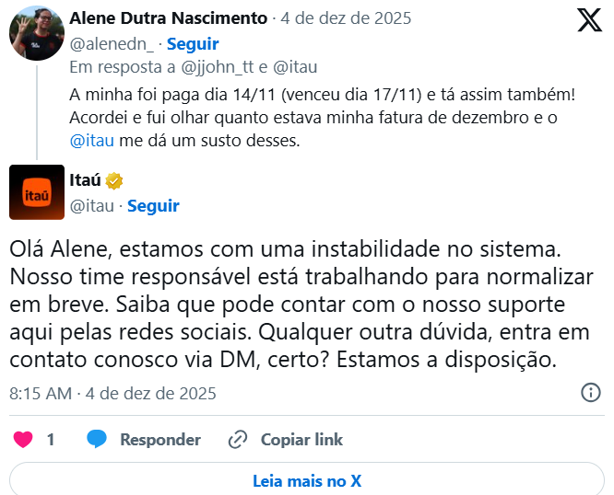Screen dimensions: 614x495
Task: Open the Itaú orange logo avatar
Action: pyautogui.click(x=37, y=192)
